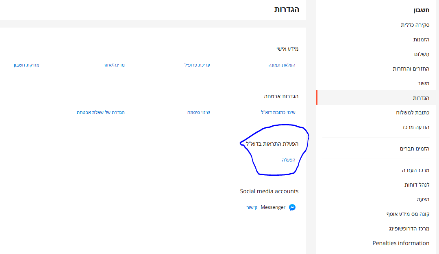Click שינוי כתובת דוא"ל link
Image resolution: width=439 pixels, height=254 pixels.
pos(278,112)
